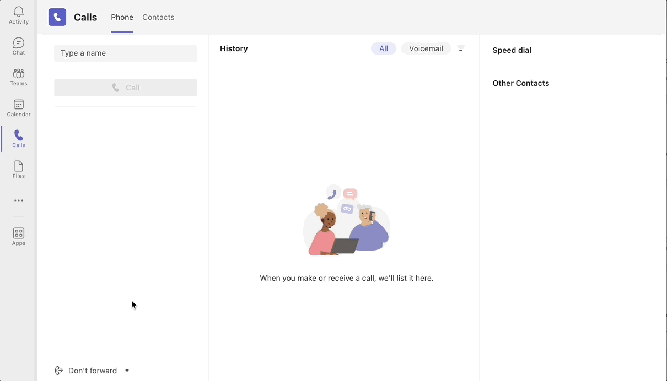Click the Type a name search field

point(125,53)
